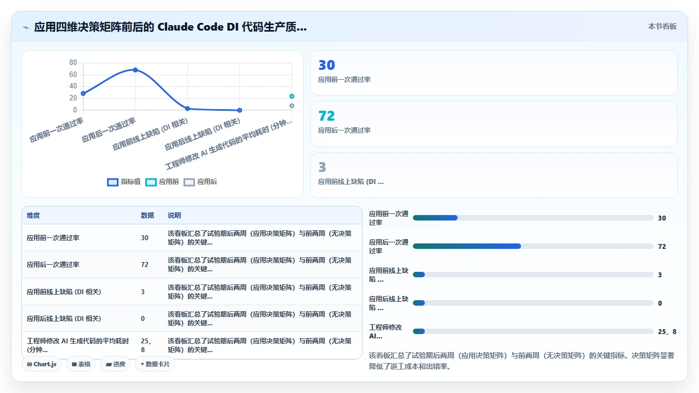
Task: Click the 数据卡片 tag star icon
Action: pos(143,364)
